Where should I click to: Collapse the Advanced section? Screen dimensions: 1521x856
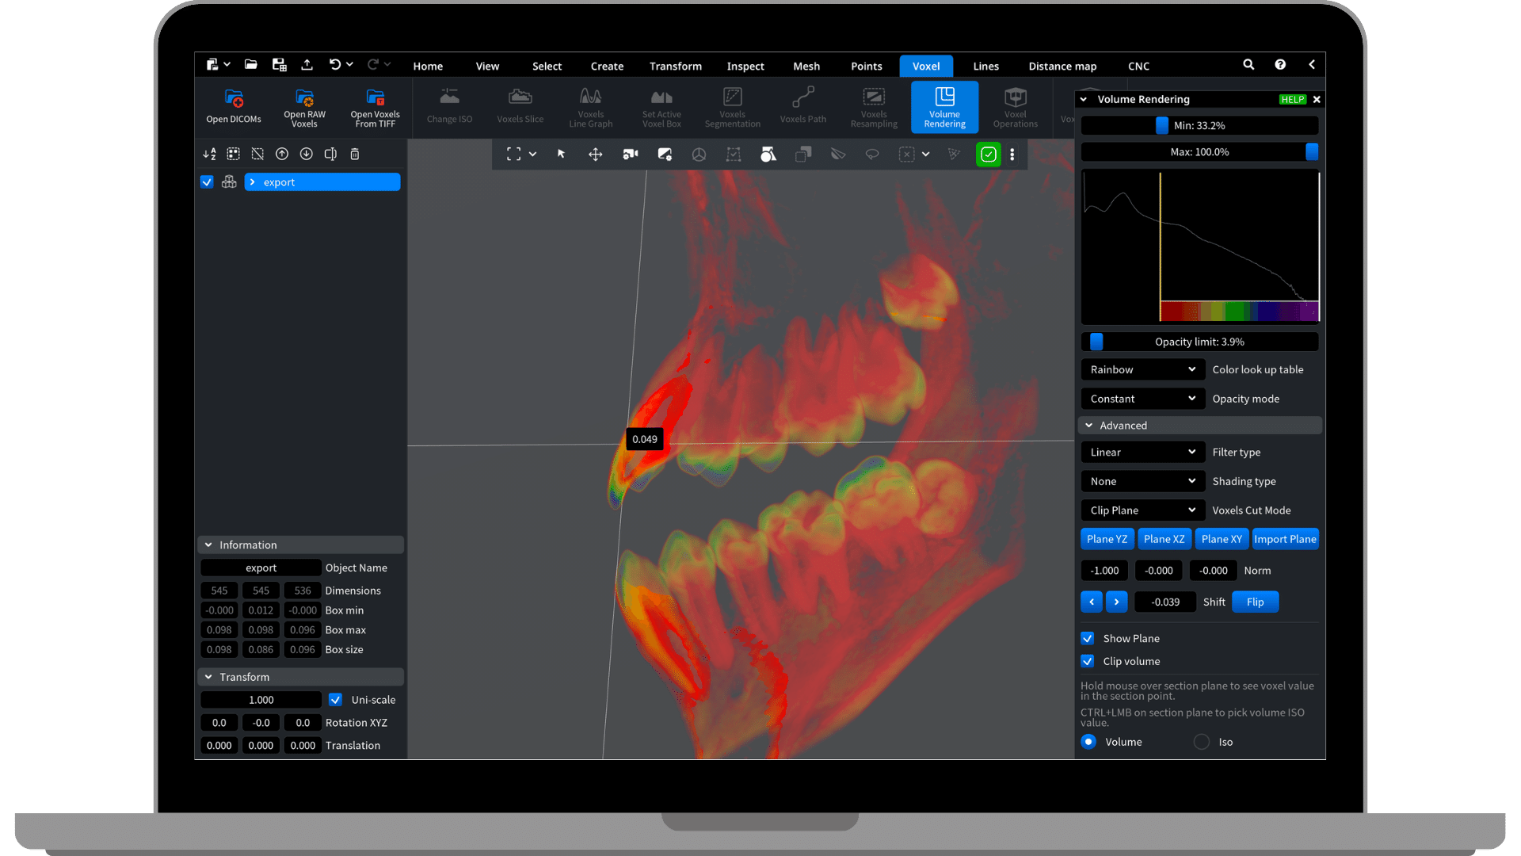point(1089,426)
